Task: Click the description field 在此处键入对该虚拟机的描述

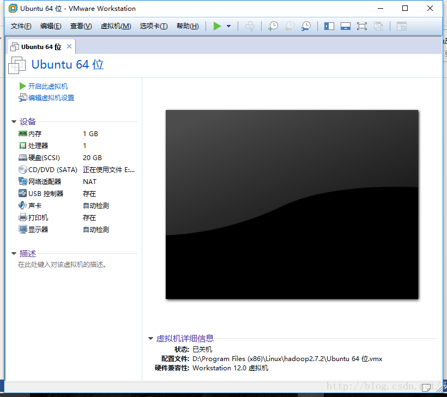Action: point(62,265)
